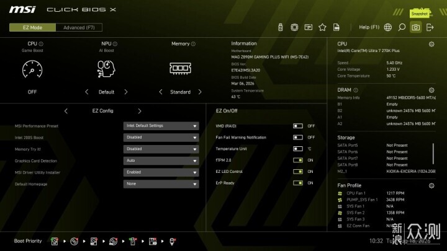Take a snapshot with camera icon

(415, 27)
